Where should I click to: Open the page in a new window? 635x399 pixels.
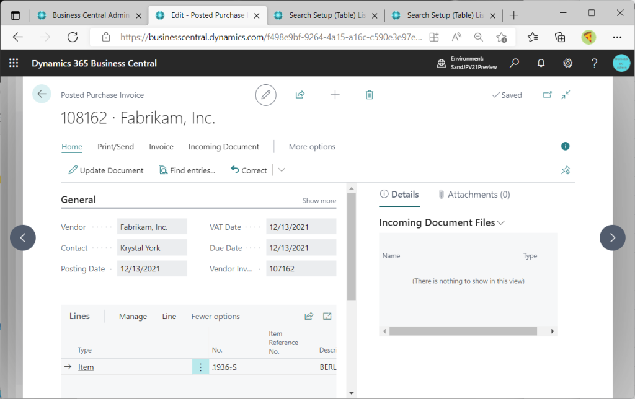coord(547,95)
